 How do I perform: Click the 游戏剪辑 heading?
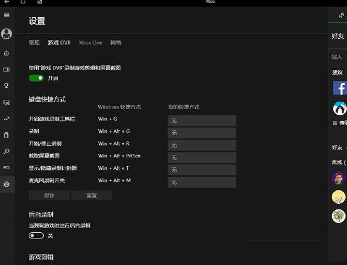click(41, 257)
